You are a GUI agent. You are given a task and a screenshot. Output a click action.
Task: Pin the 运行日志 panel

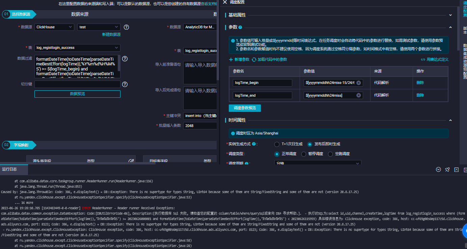[447, 169]
